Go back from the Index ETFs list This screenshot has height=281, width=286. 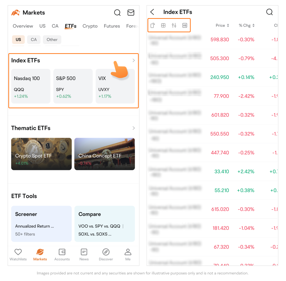pyautogui.click(x=152, y=12)
